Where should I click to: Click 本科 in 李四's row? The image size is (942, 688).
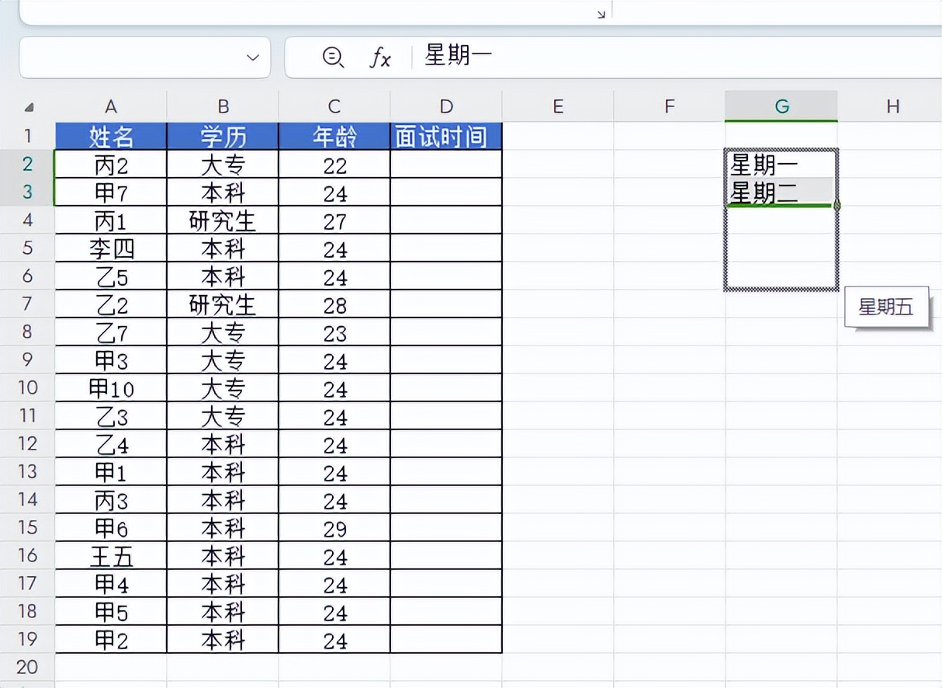pos(223,248)
